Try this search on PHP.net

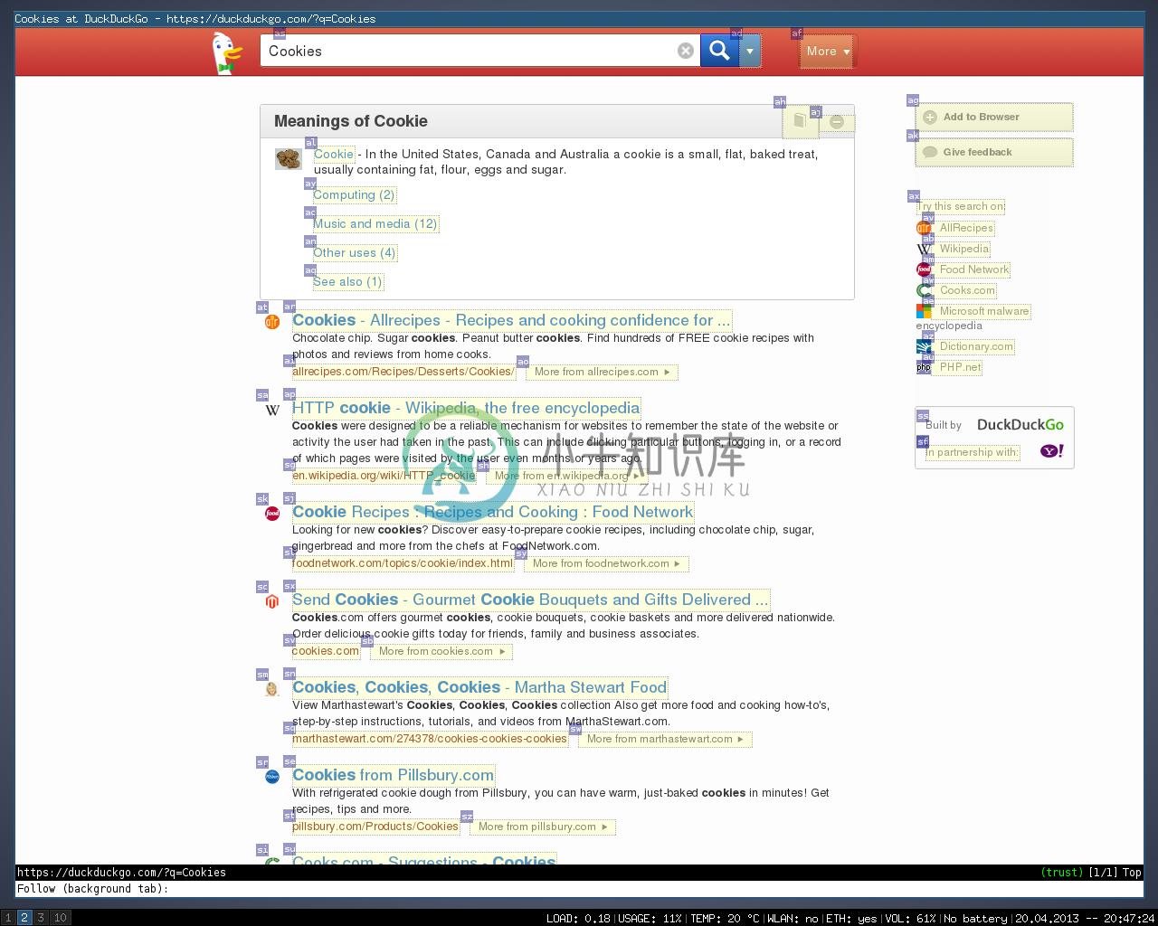point(960,367)
